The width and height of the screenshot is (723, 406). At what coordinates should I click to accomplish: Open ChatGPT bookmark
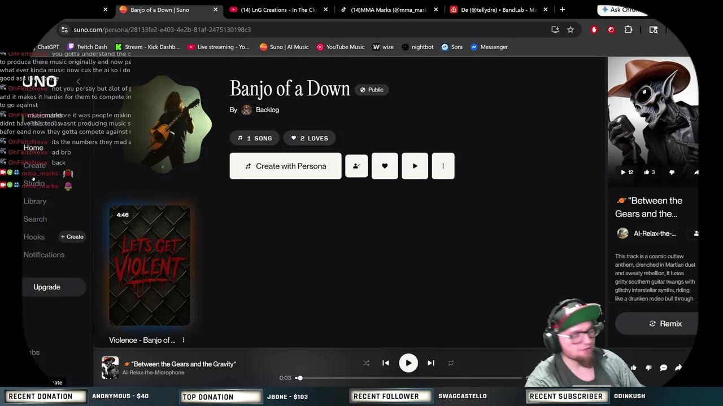[48, 47]
